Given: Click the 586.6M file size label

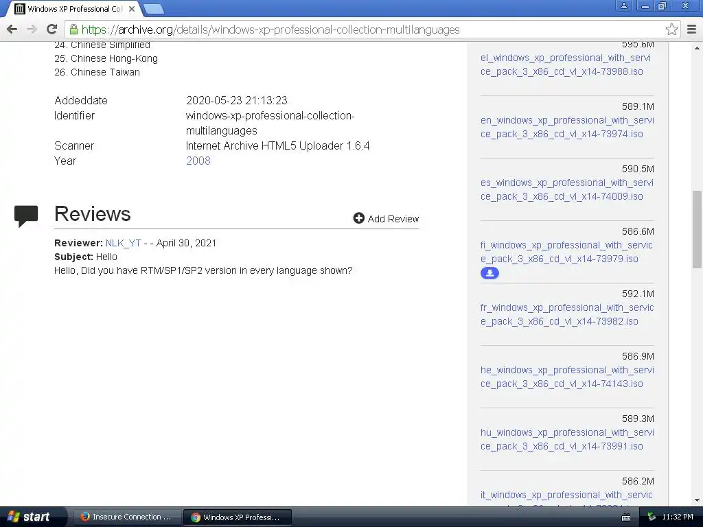Looking at the screenshot, I should pyautogui.click(x=638, y=232).
